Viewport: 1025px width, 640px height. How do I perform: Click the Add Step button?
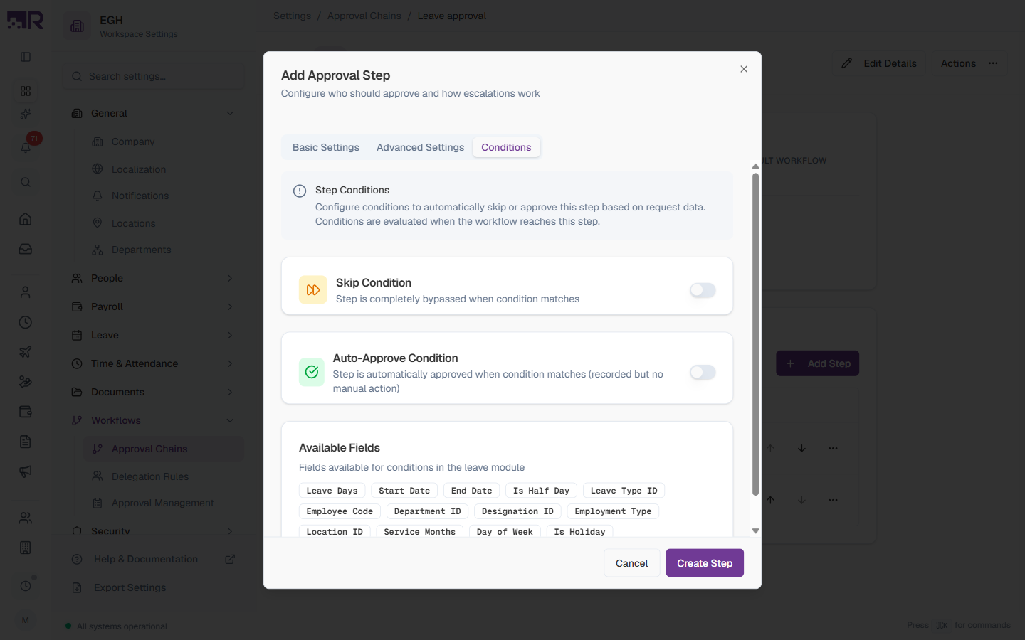pos(818,363)
